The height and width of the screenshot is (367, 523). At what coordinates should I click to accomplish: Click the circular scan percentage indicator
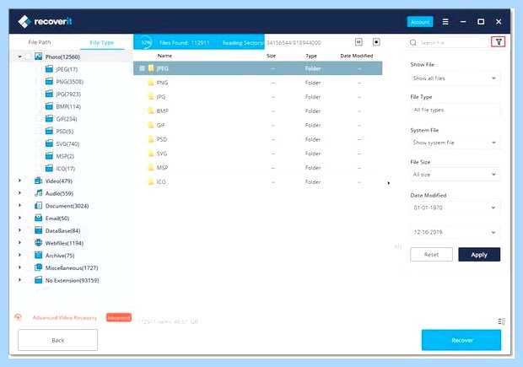click(146, 43)
